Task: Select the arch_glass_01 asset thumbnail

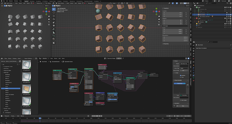Action: pos(27,65)
